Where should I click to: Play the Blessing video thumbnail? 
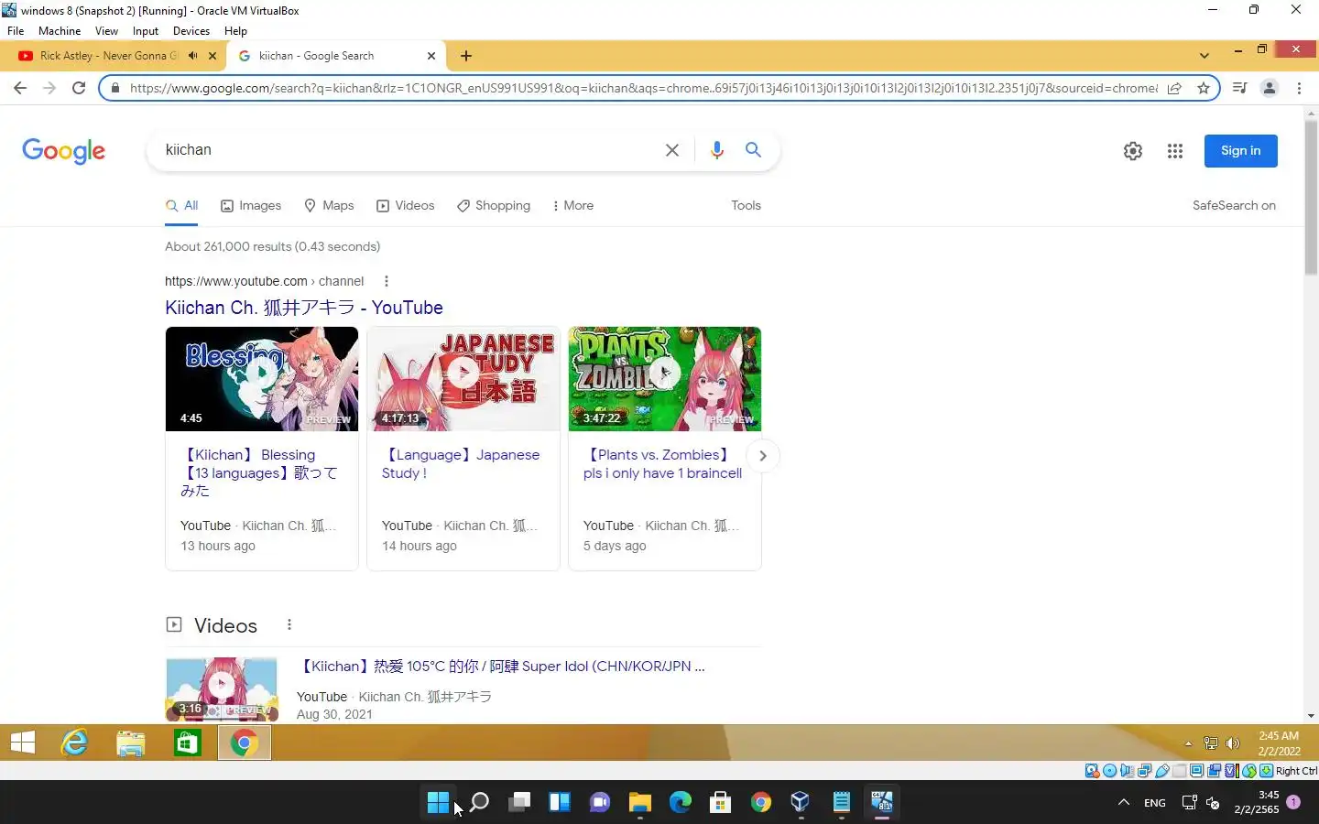(262, 379)
